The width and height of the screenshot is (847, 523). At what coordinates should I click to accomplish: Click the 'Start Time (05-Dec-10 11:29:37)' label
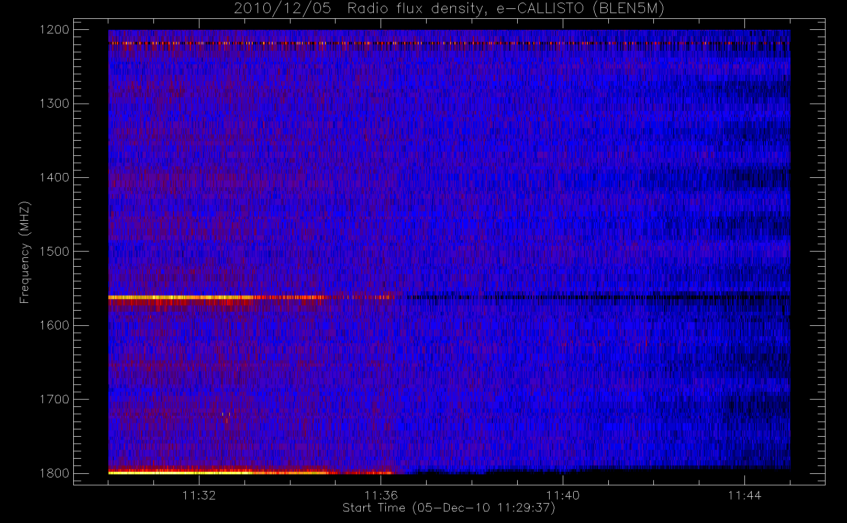pos(449,508)
